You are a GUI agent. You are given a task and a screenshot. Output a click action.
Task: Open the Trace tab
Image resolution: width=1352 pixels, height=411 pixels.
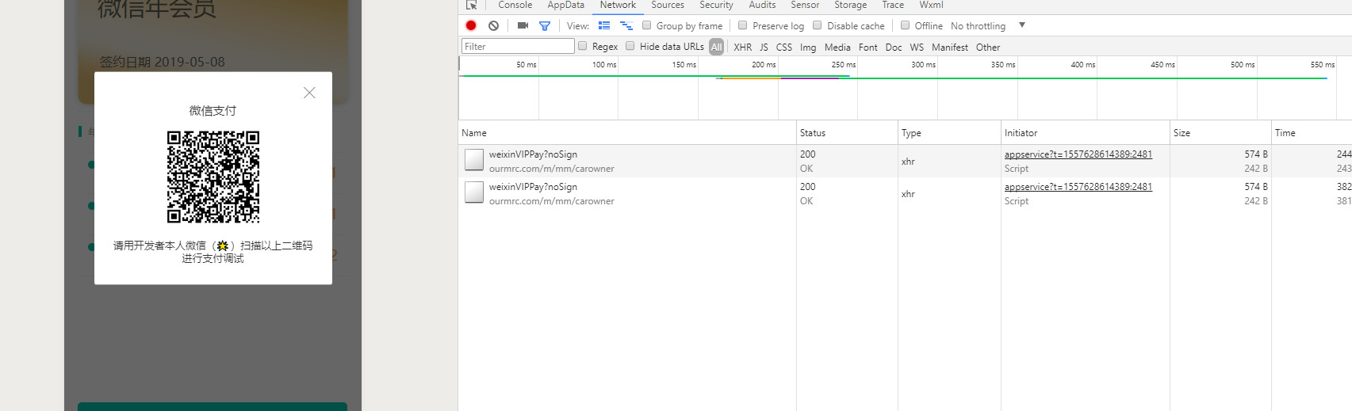tap(893, 5)
